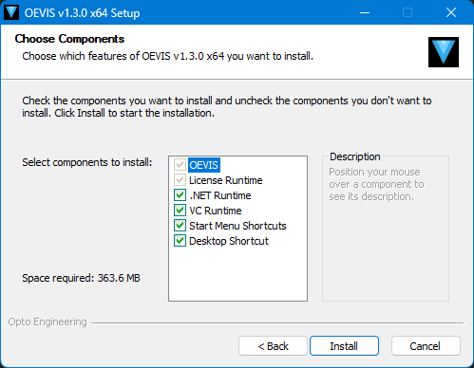Disable Desktop Shortcut checkbox
This screenshot has width=474, height=368.
tap(180, 241)
